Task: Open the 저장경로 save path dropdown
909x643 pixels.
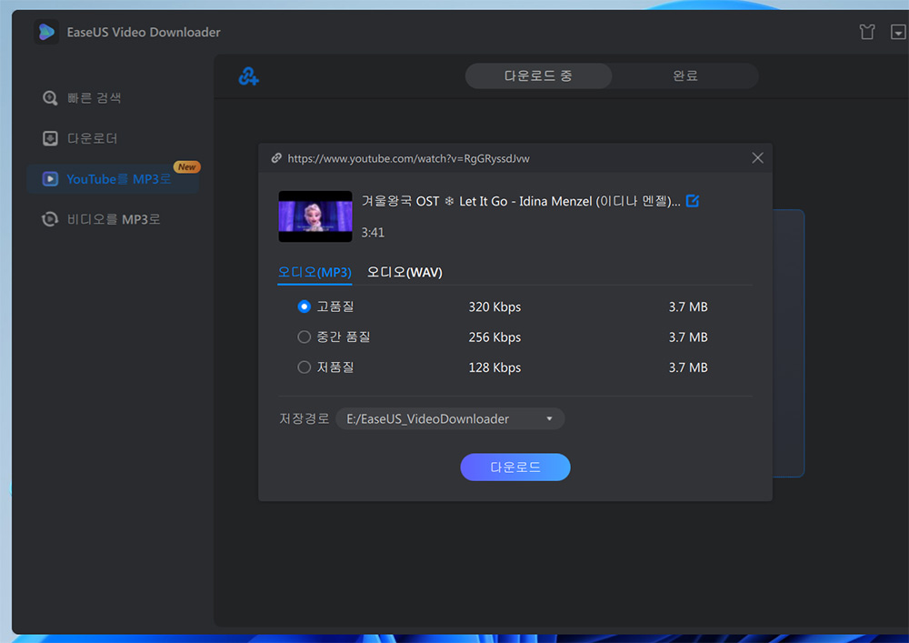Action: coord(450,418)
